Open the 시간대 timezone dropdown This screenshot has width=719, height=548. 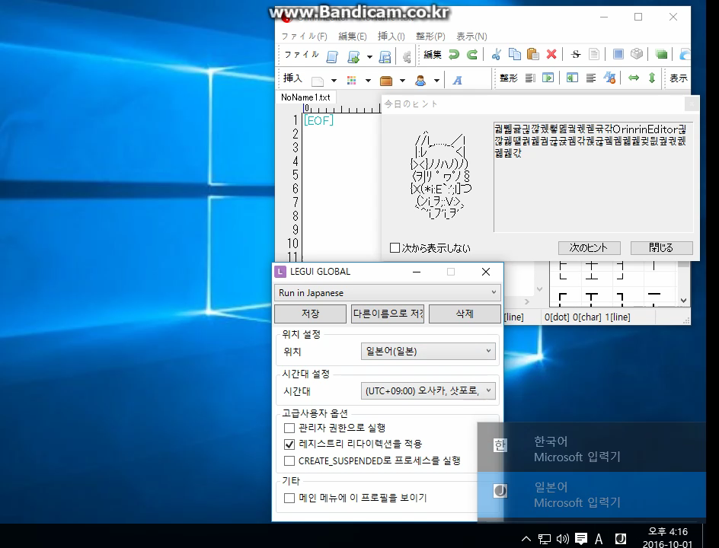[428, 391]
